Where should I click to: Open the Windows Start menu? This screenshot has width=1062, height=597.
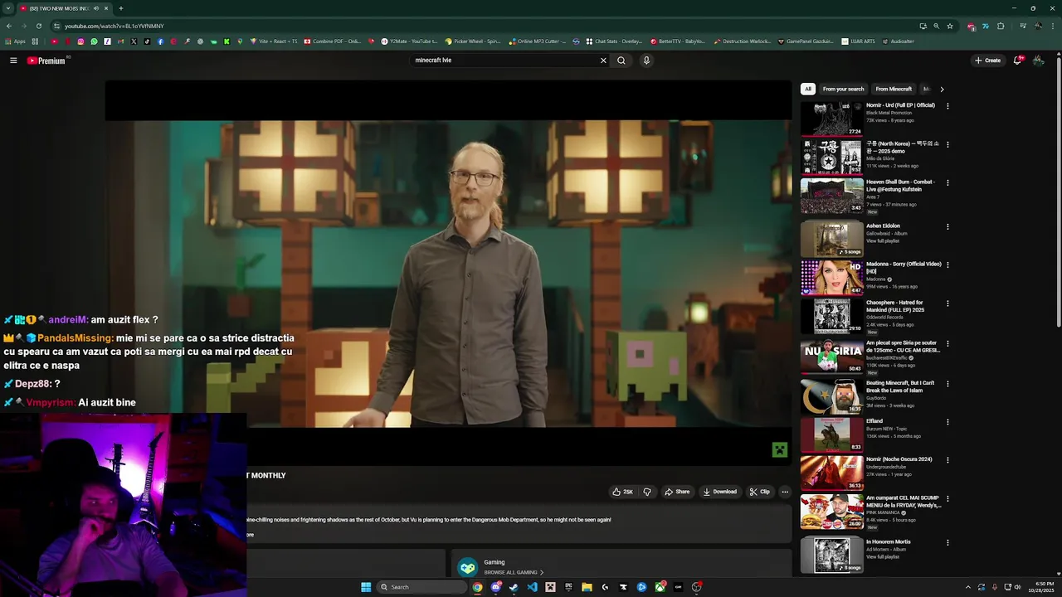(x=366, y=587)
